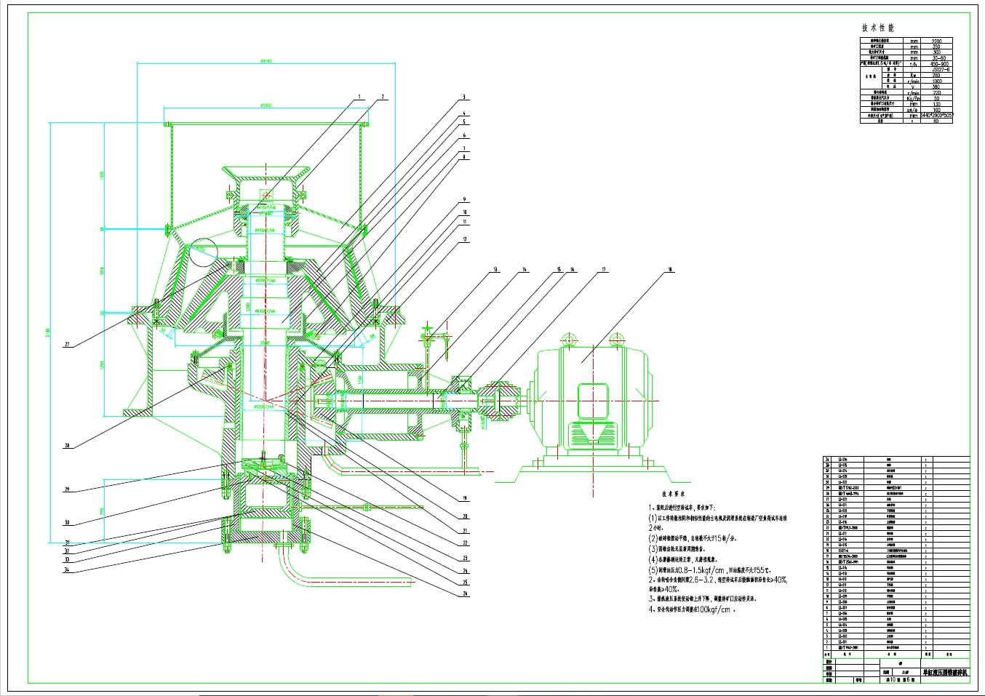Click the 280 Kw motor power value
The image size is (985, 696).
[936, 76]
